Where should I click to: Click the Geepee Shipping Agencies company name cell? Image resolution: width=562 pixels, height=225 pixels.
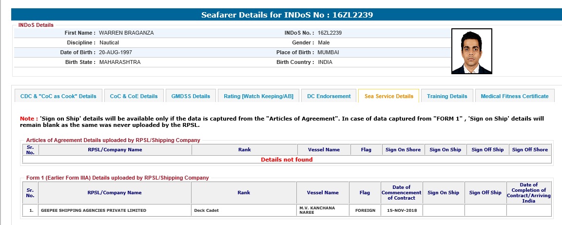(94, 211)
